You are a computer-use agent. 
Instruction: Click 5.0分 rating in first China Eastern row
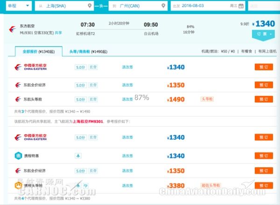point(81,68)
